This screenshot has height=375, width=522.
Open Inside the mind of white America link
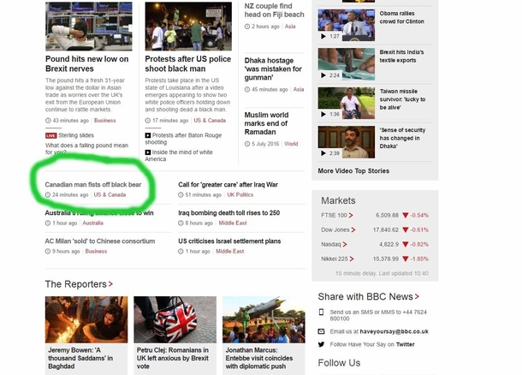[179, 156]
